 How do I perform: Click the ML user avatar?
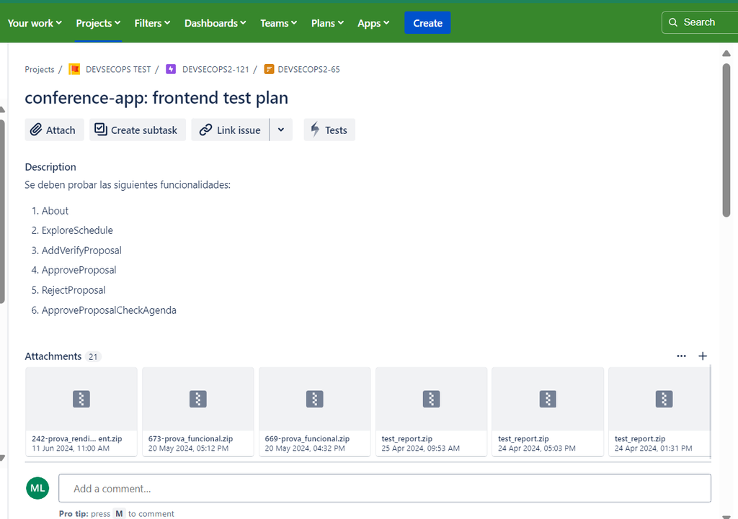click(x=37, y=488)
